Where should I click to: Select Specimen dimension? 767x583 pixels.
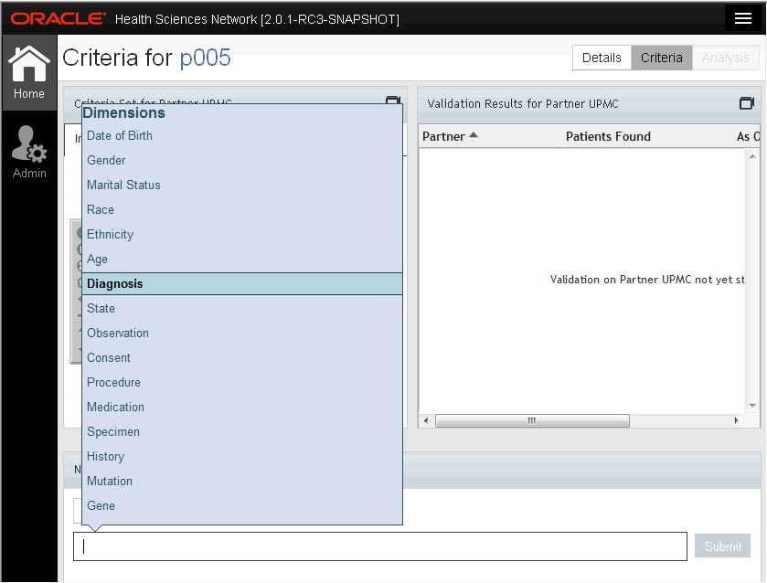(242, 432)
